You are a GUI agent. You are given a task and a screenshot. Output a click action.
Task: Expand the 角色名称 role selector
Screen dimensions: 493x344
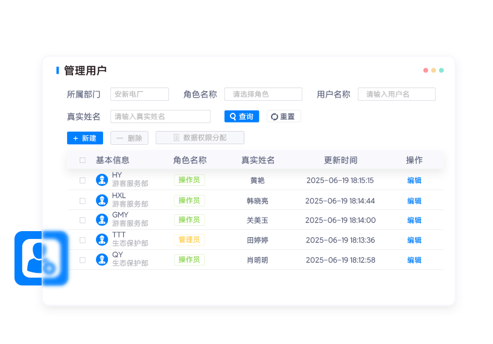tap(263, 94)
